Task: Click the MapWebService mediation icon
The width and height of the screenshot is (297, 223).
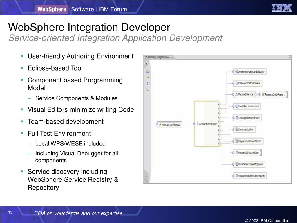Action: 236,94
